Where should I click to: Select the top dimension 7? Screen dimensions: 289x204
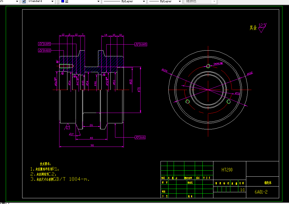point(82,34)
